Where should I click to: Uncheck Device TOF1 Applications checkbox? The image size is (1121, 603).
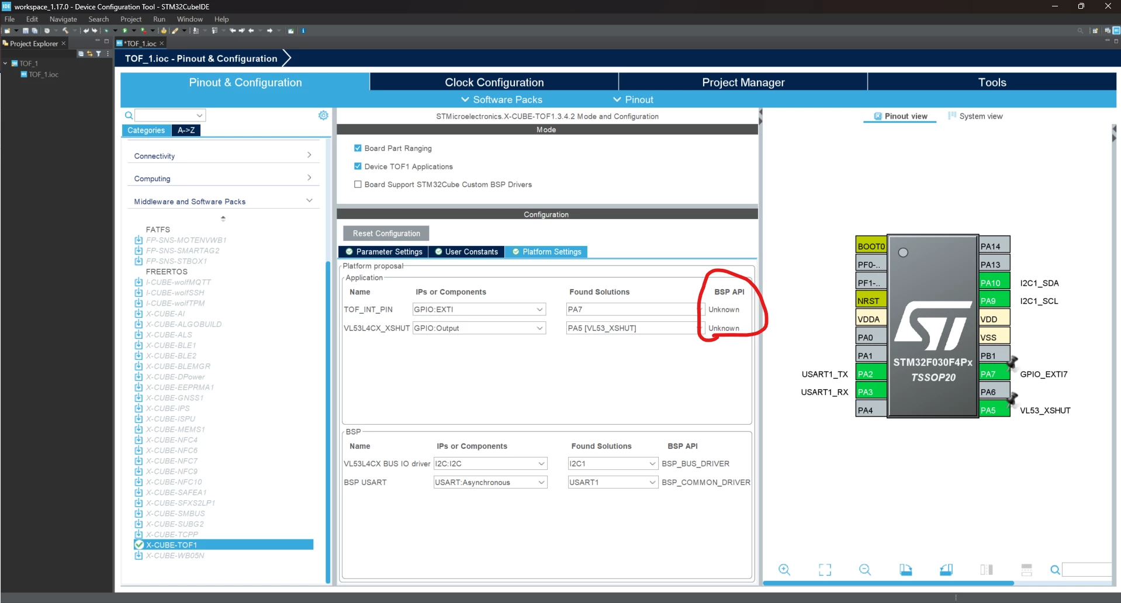(358, 167)
